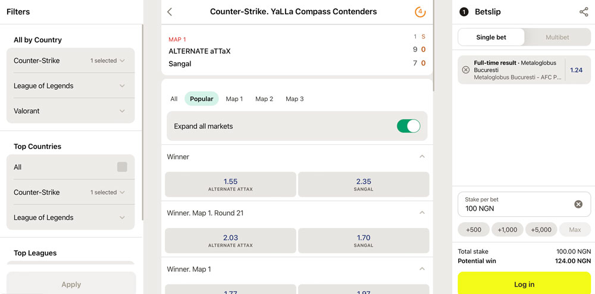595x294 pixels.
Task: Click the Betslip share icon
Action: (x=584, y=12)
